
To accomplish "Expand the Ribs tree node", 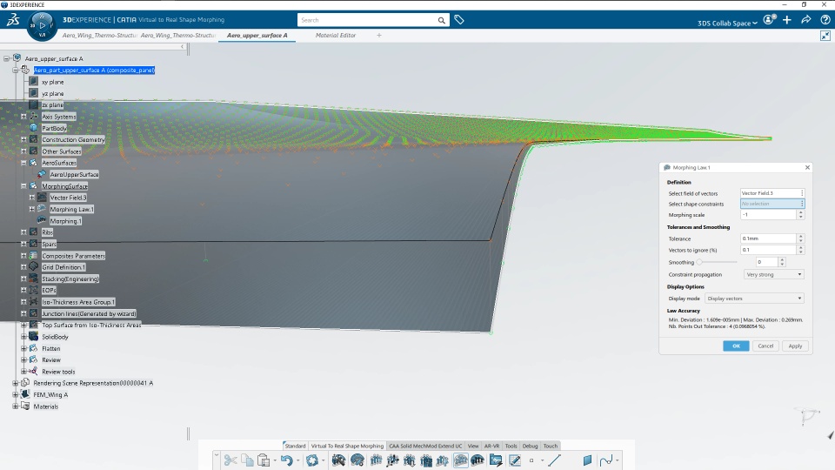I will pos(23,232).
